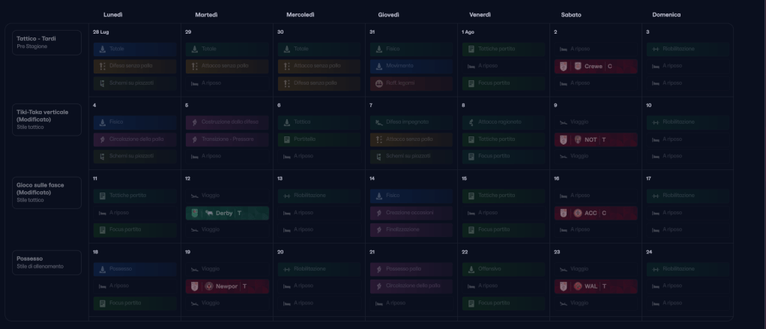The height and width of the screenshot is (329, 766).
Task: Click the document icon on Partitella session
Action: (x=287, y=139)
